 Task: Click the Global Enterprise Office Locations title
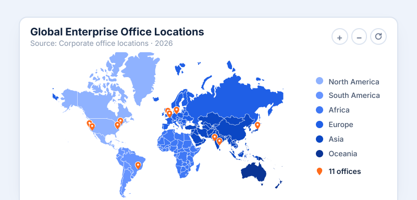coord(117,32)
